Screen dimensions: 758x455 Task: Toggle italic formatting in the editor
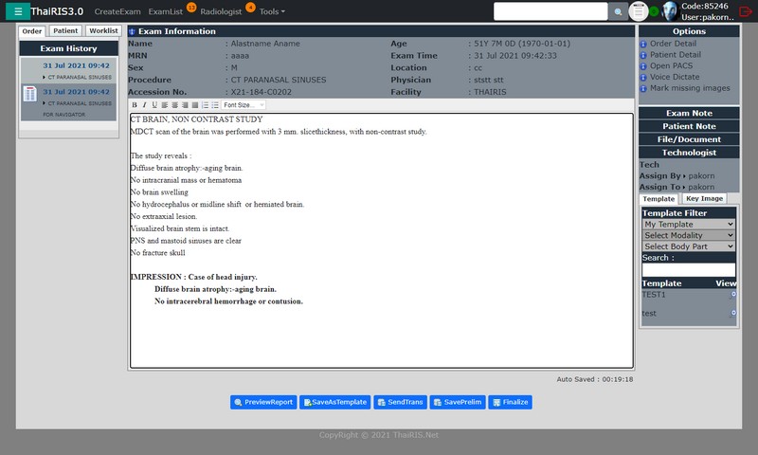144,105
